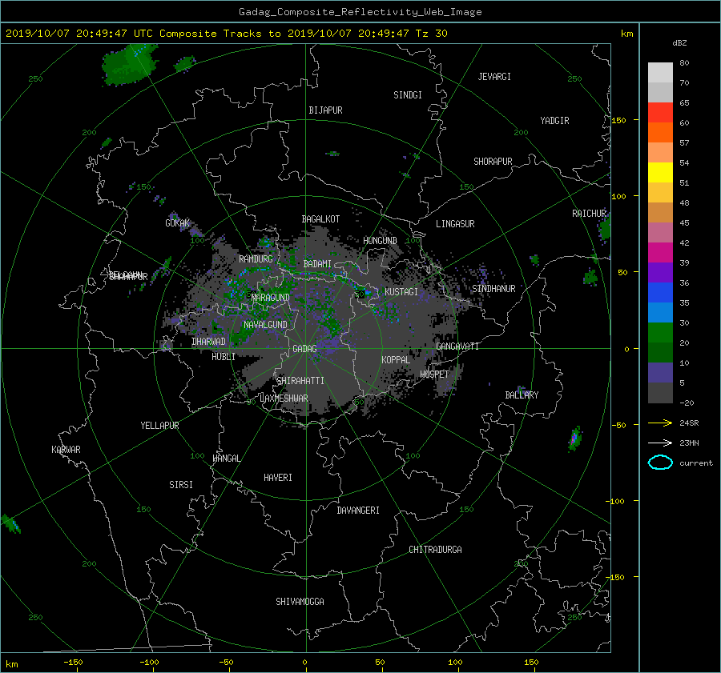The height and width of the screenshot is (673, 721).
Task: Click the SHIVAMOGGA city label
Action: (300, 602)
